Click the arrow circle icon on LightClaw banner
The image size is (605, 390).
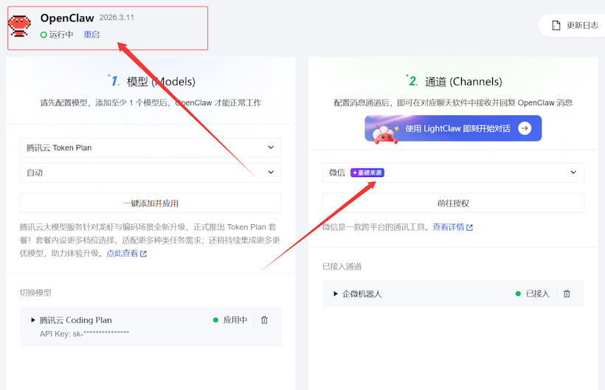[525, 128]
